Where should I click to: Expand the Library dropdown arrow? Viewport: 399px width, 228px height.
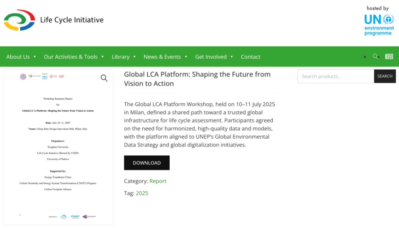[x=134, y=57]
